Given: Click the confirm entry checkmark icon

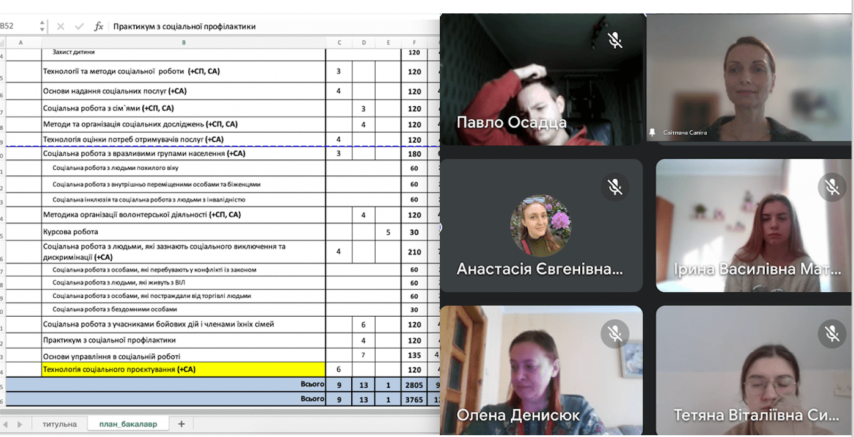Looking at the screenshot, I should point(79,26).
